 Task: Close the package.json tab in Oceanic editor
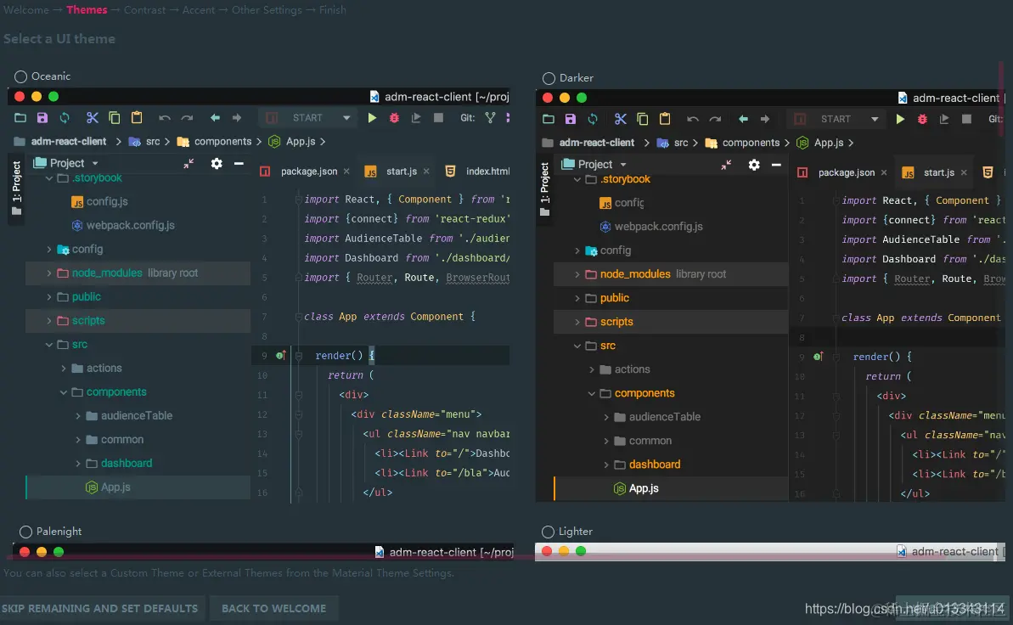click(347, 172)
